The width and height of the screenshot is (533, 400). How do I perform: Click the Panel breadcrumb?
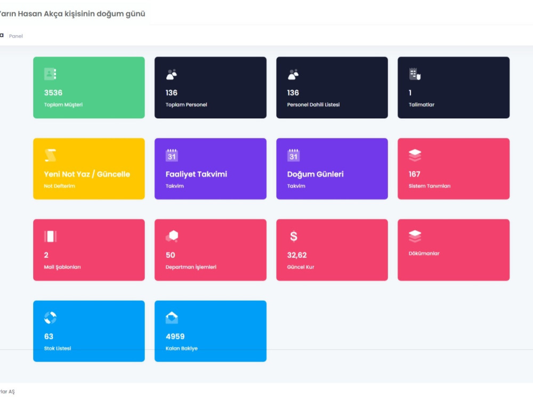16,36
